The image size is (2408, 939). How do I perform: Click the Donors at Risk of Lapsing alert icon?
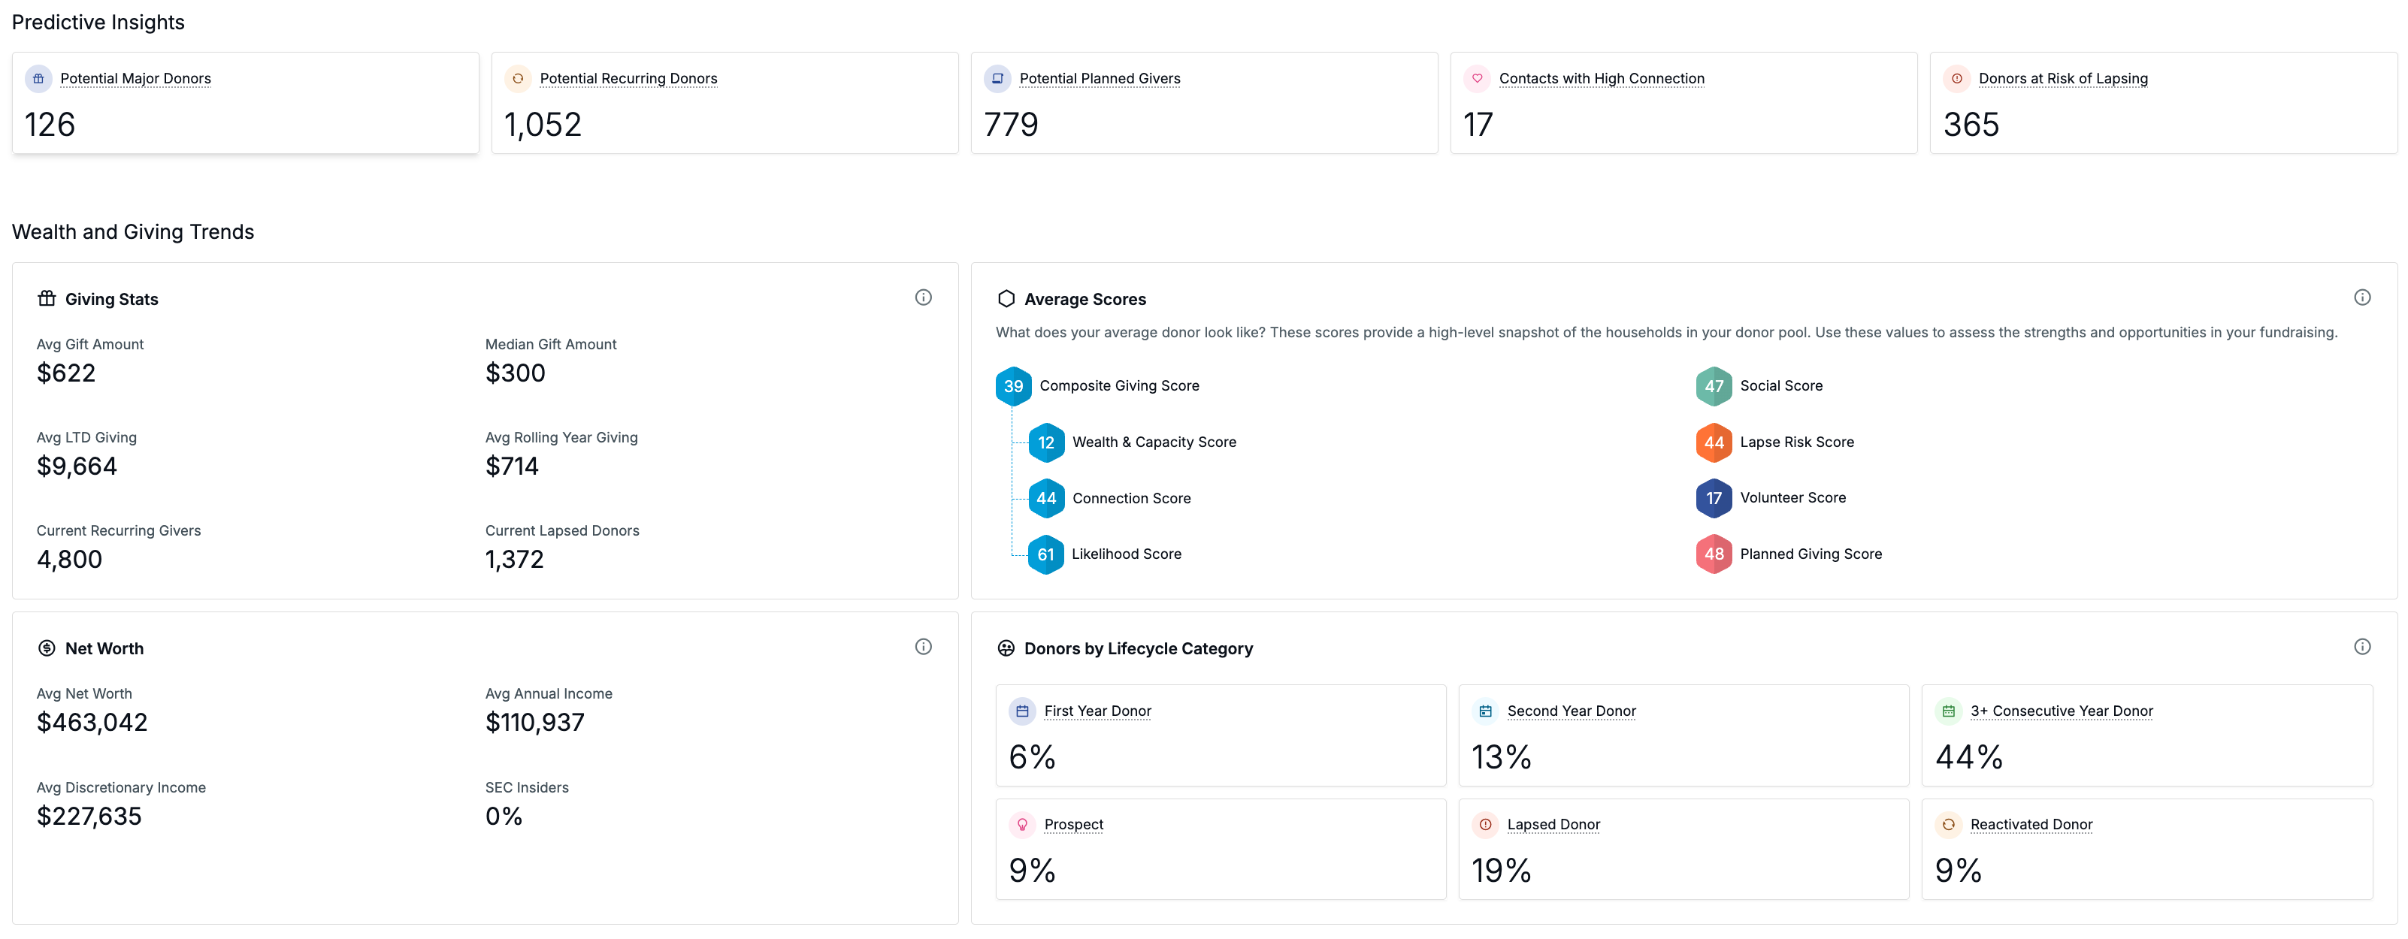1956,78
